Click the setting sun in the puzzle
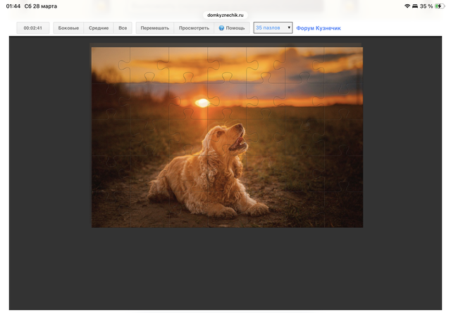Screen dimensions: 451x313 click(202, 103)
